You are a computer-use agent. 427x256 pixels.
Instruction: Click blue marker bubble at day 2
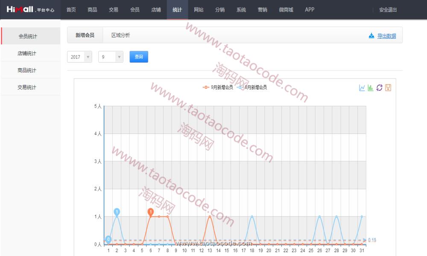coord(117,212)
